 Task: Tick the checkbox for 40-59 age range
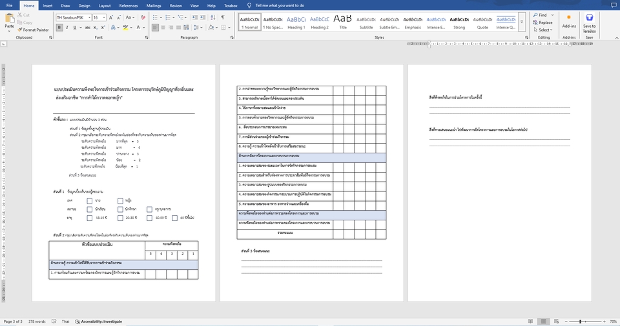[149, 218]
